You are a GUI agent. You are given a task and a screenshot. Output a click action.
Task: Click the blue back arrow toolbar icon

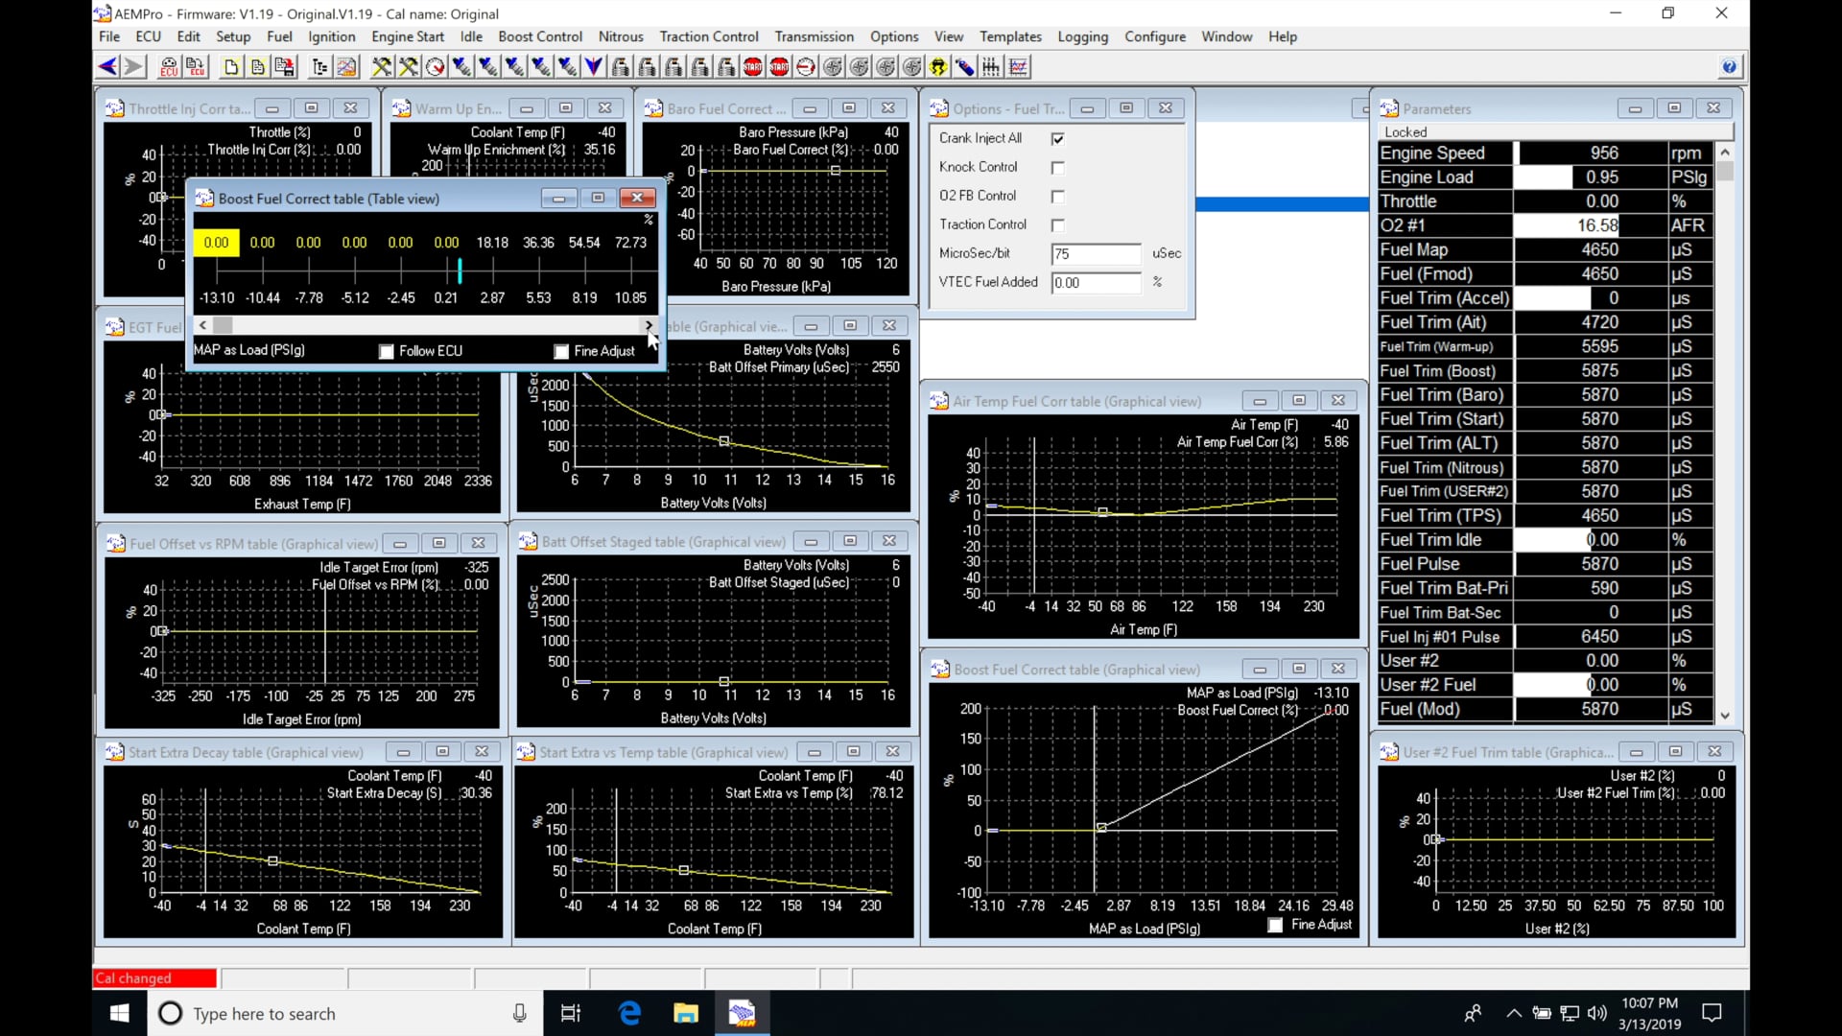coord(107,67)
